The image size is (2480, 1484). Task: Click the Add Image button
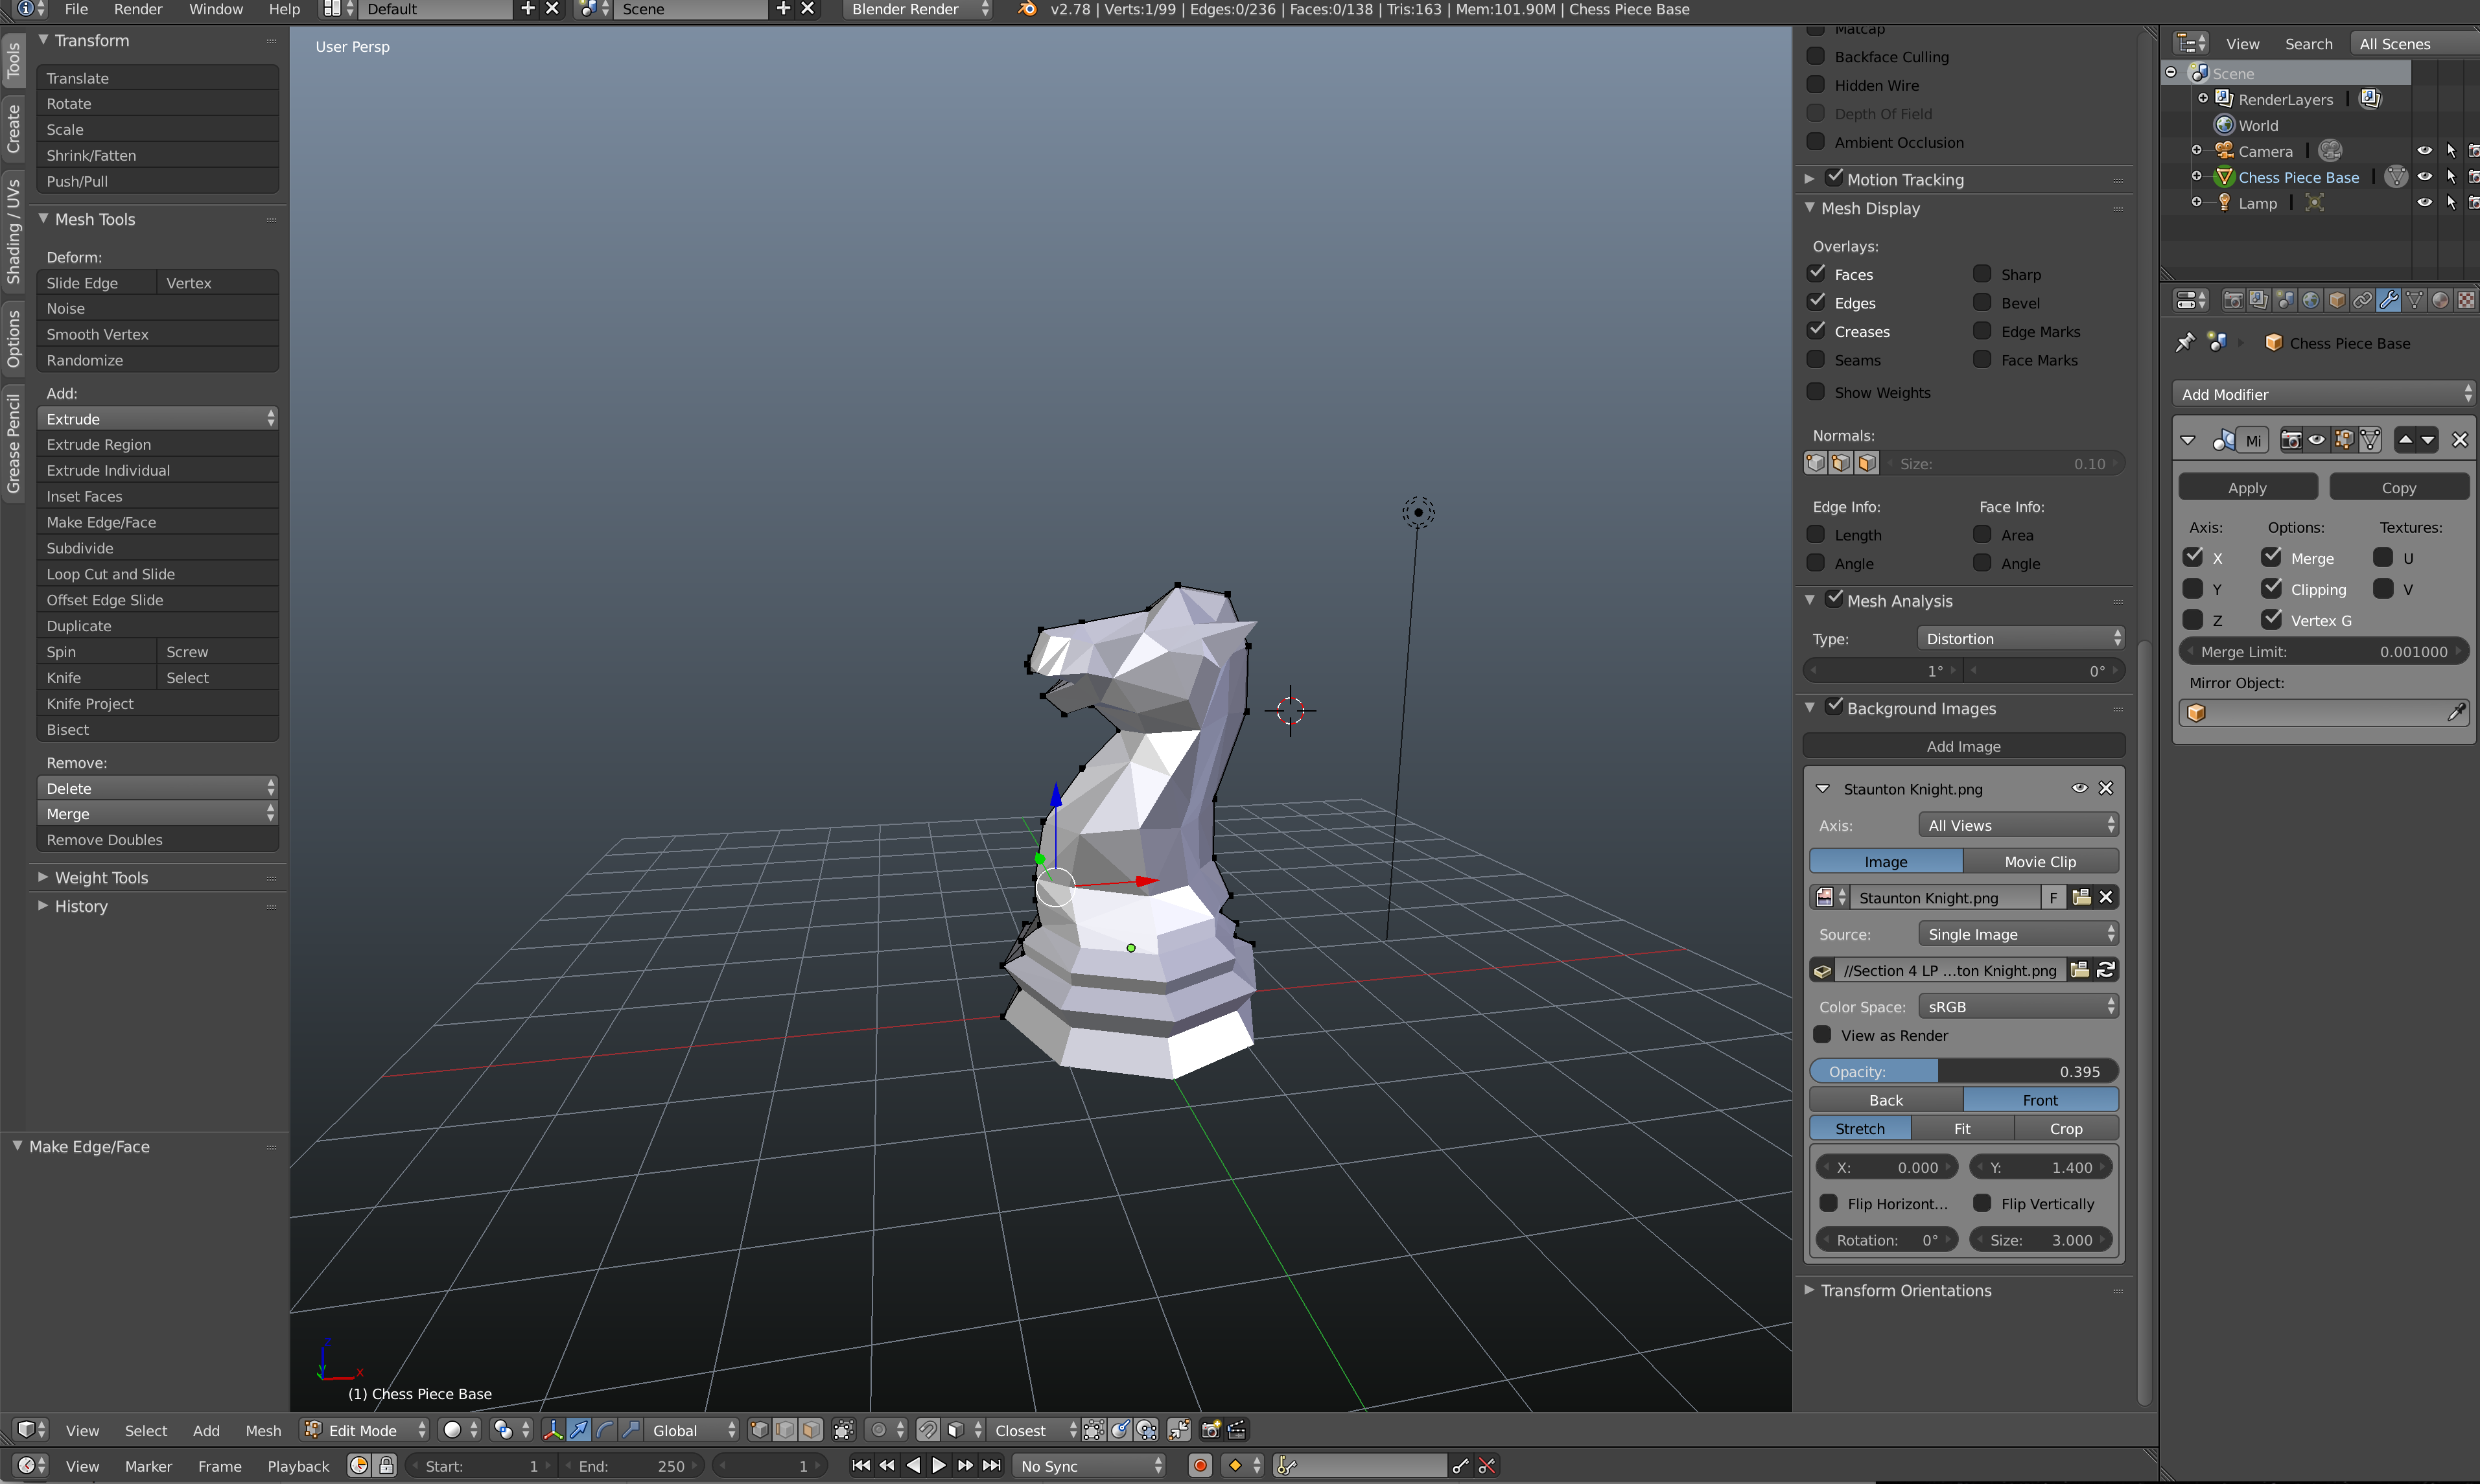[1963, 746]
